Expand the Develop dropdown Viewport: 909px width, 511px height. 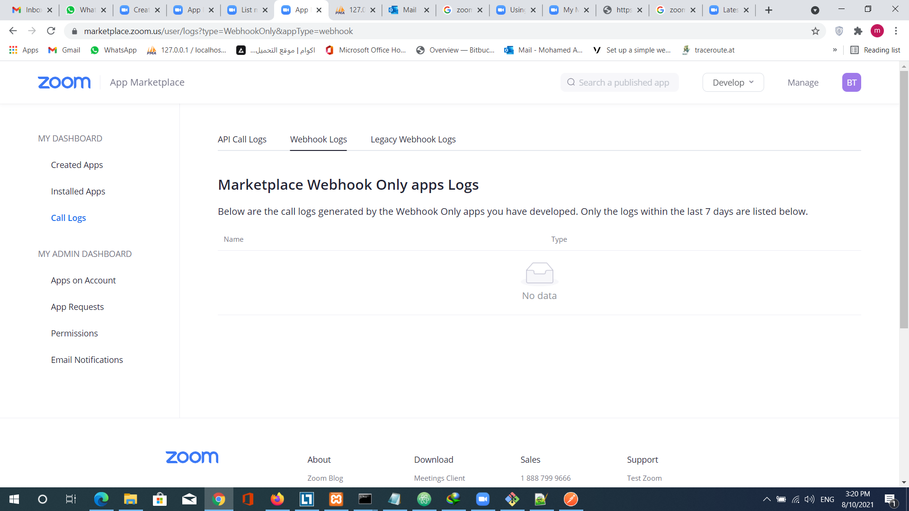point(733,82)
